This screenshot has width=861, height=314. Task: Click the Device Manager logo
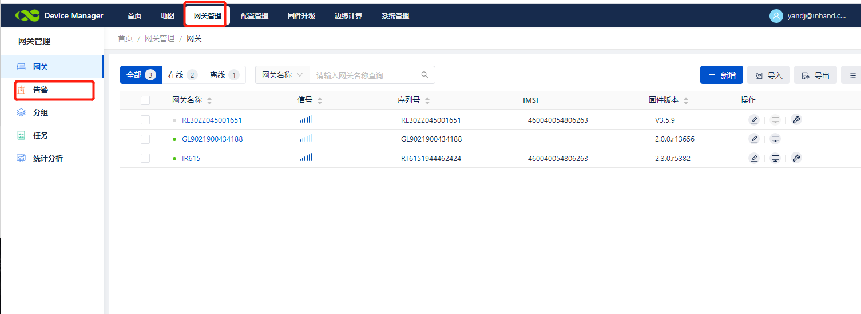point(59,16)
